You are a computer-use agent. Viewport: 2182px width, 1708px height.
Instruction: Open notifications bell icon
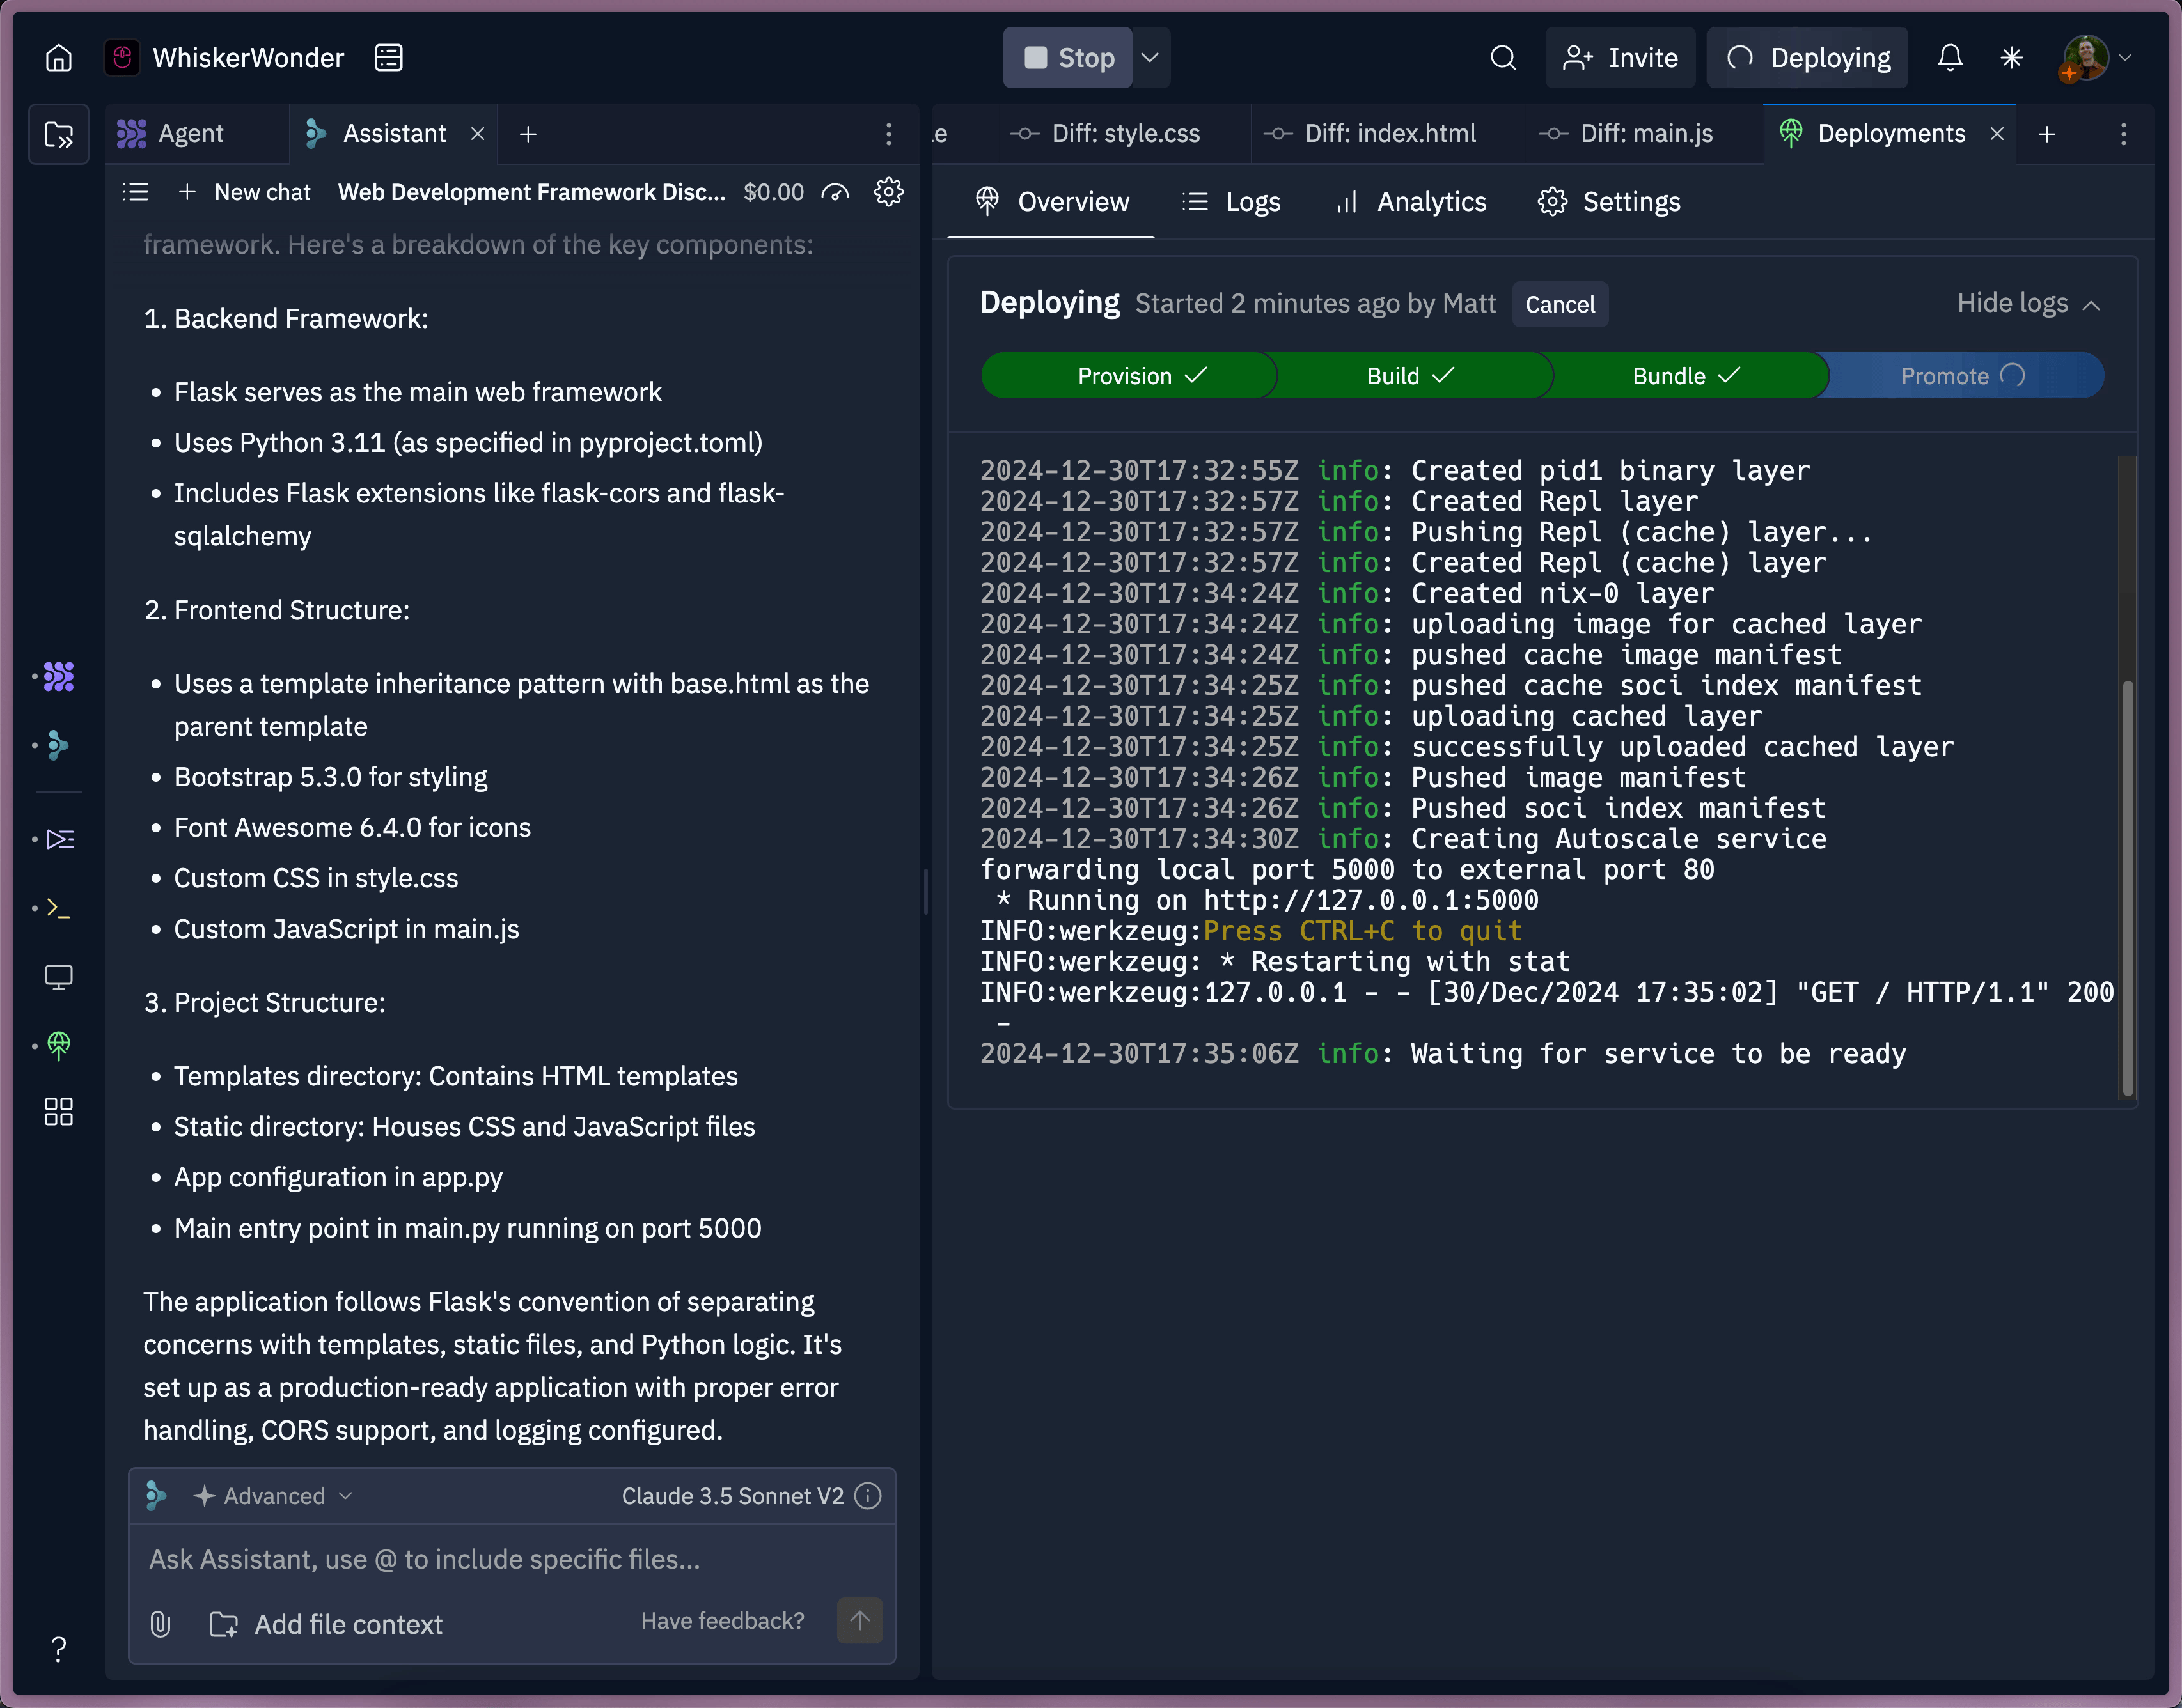1949,58
